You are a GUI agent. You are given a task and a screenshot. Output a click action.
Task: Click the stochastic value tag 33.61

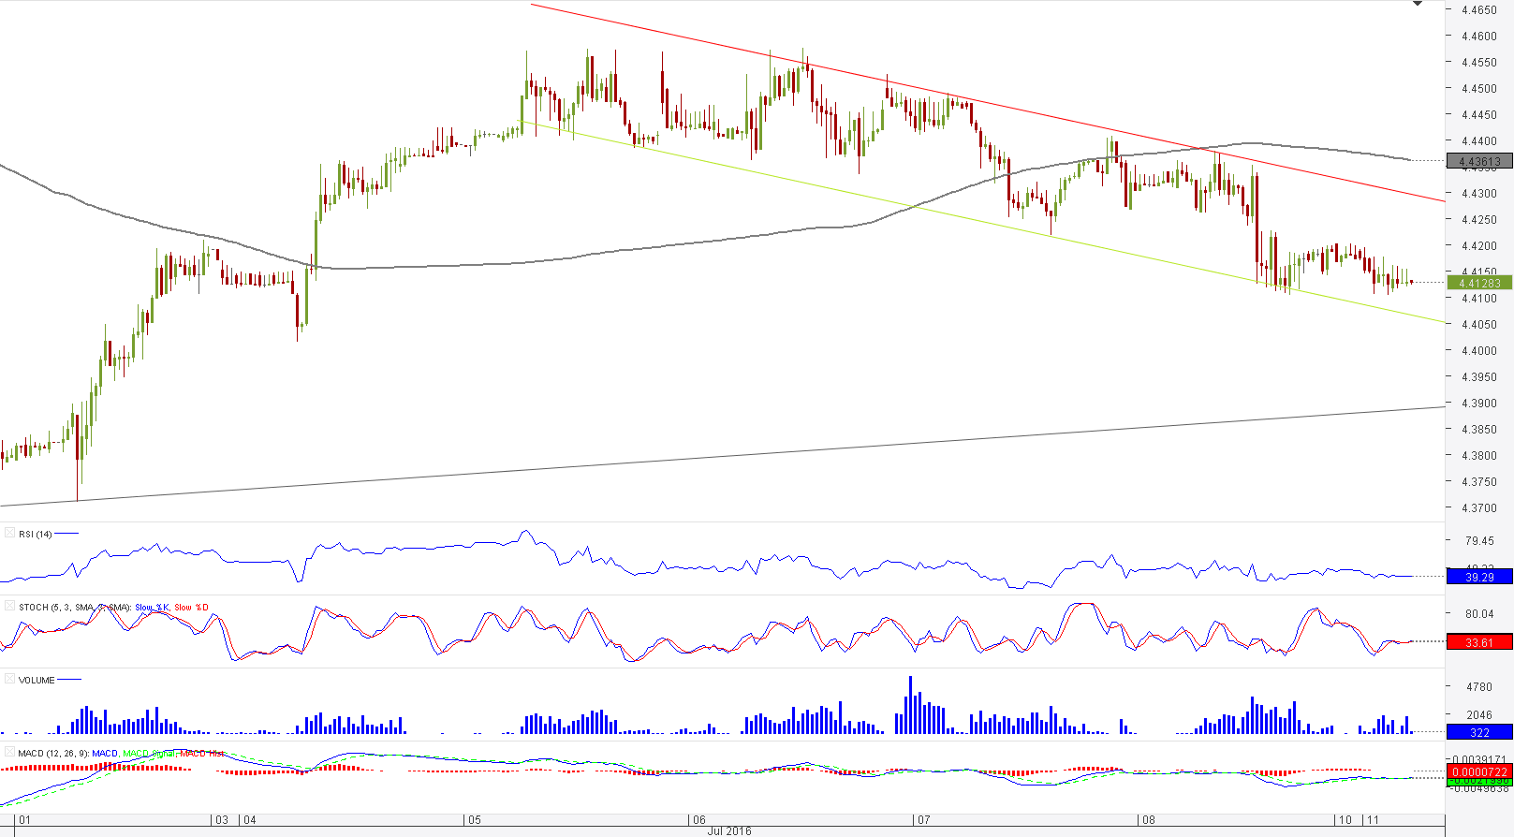1479,641
